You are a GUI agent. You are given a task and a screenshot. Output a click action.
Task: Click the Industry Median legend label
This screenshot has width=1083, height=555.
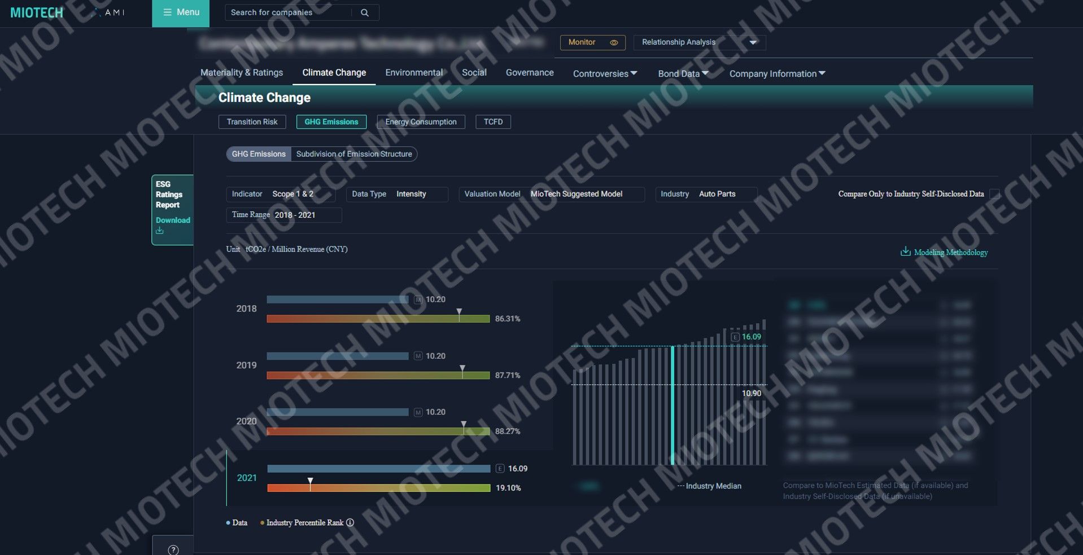click(x=713, y=486)
